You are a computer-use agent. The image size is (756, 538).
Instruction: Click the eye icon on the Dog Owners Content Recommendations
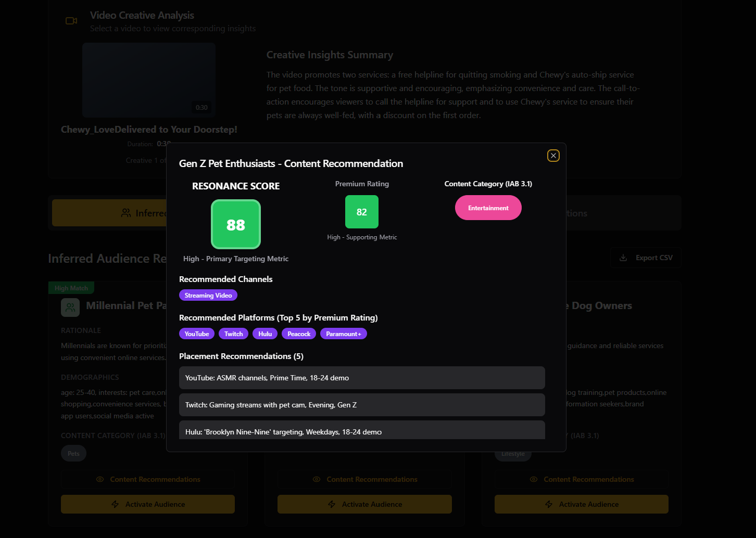point(534,479)
